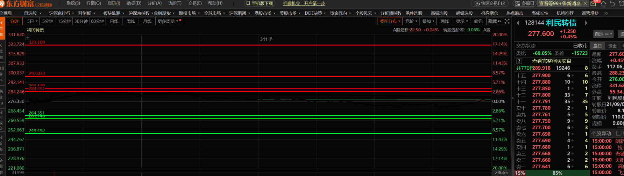
Task: Open the 行情(Q) menu
Action: pyautogui.click(x=94, y=3)
